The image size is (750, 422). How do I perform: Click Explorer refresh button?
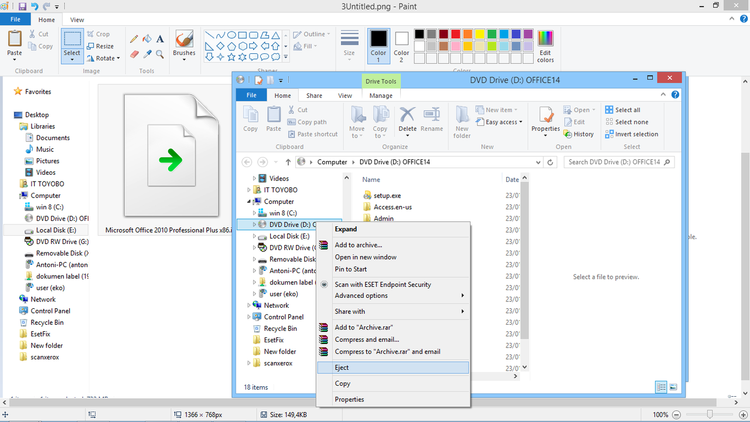tap(550, 162)
